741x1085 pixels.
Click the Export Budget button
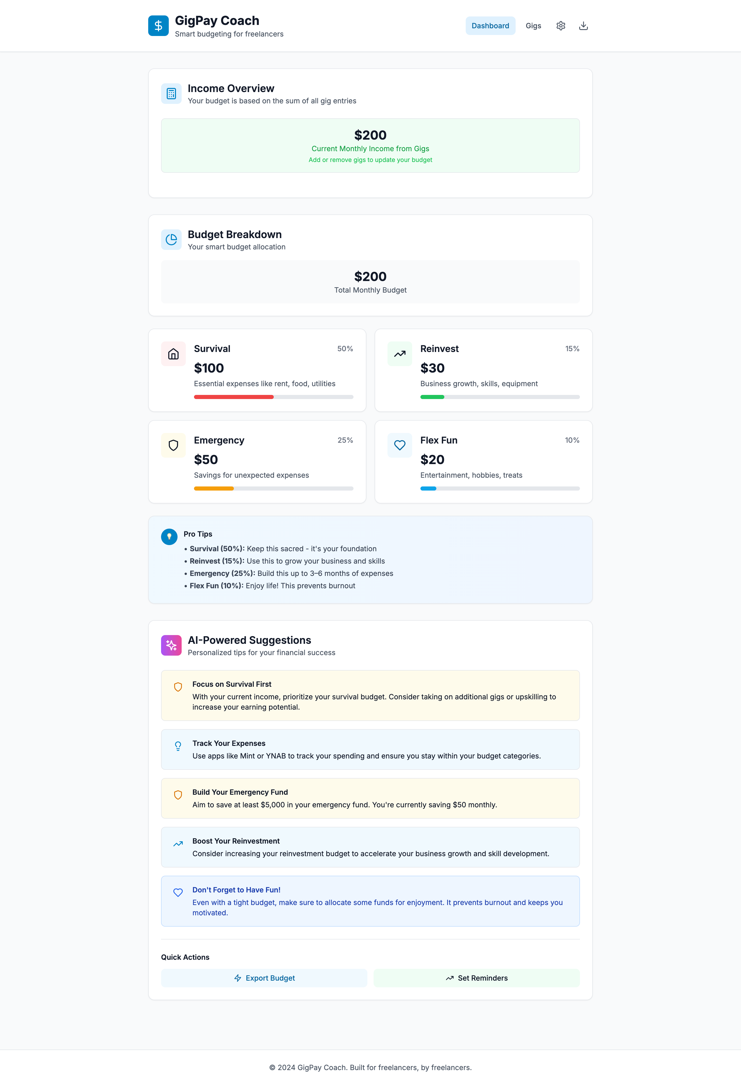coord(264,978)
